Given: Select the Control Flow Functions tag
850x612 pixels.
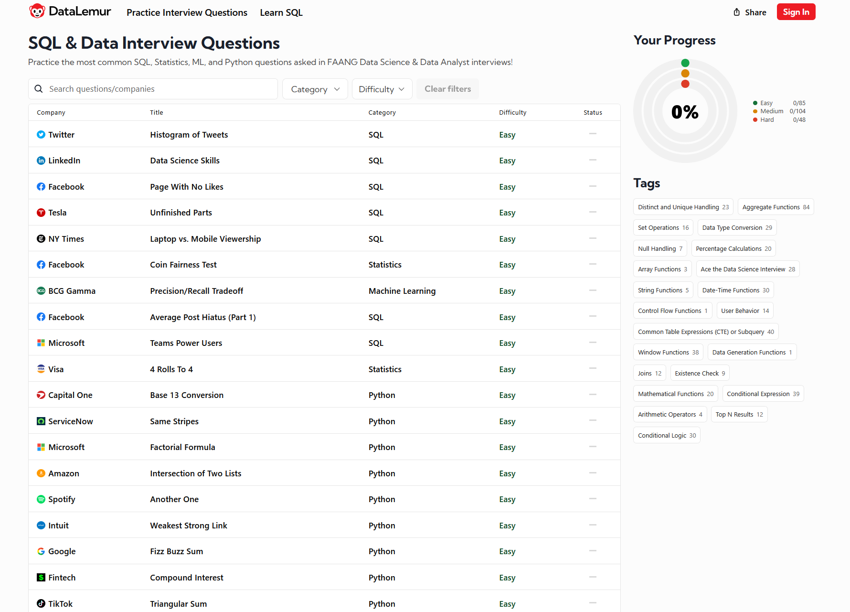Looking at the screenshot, I should click(x=673, y=311).
